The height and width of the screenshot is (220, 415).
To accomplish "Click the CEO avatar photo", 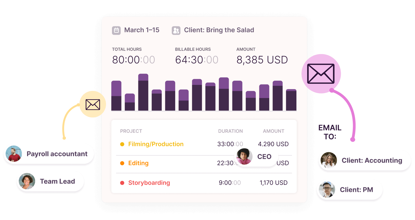I will point(244,156).
